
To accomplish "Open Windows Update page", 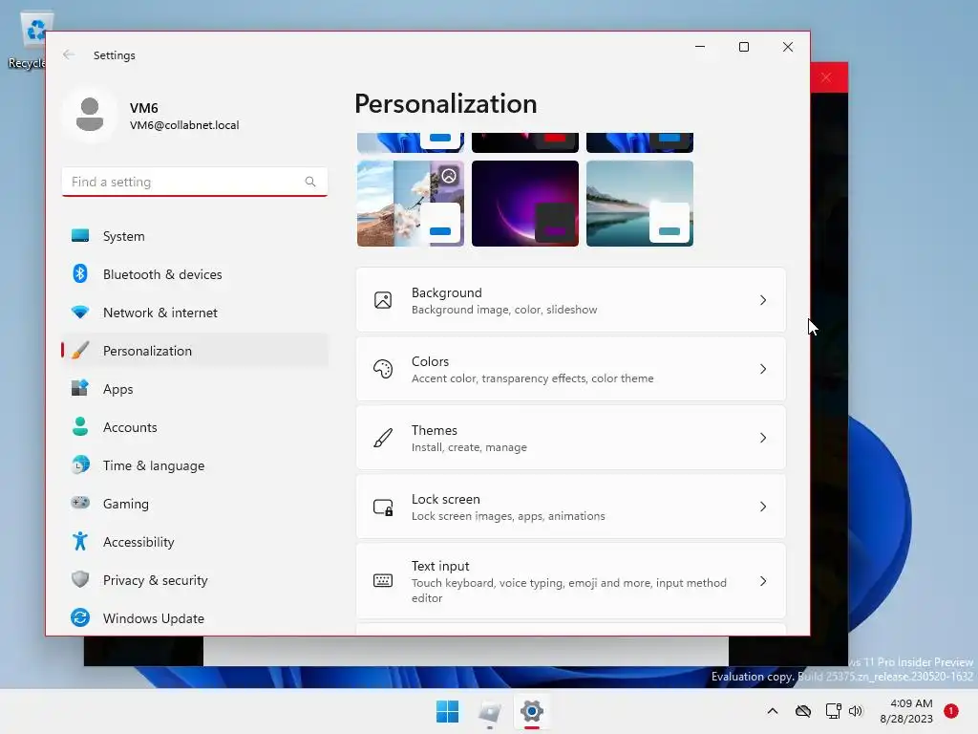I will pyautogui.click(x=195, y=618).
